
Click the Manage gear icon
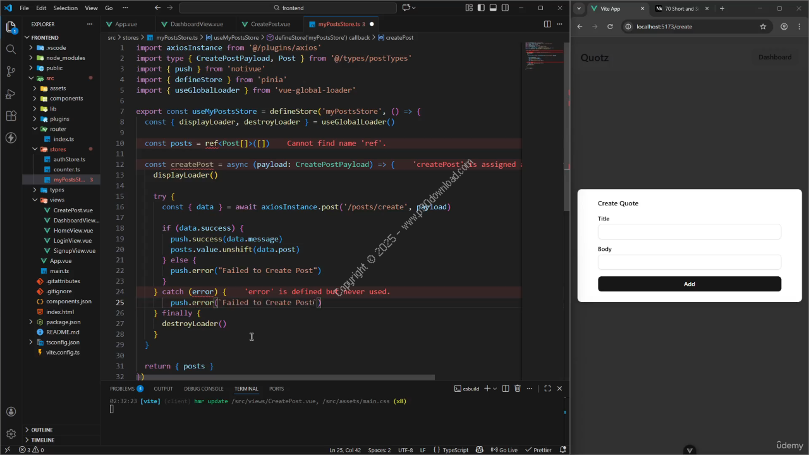click(11, 434)
